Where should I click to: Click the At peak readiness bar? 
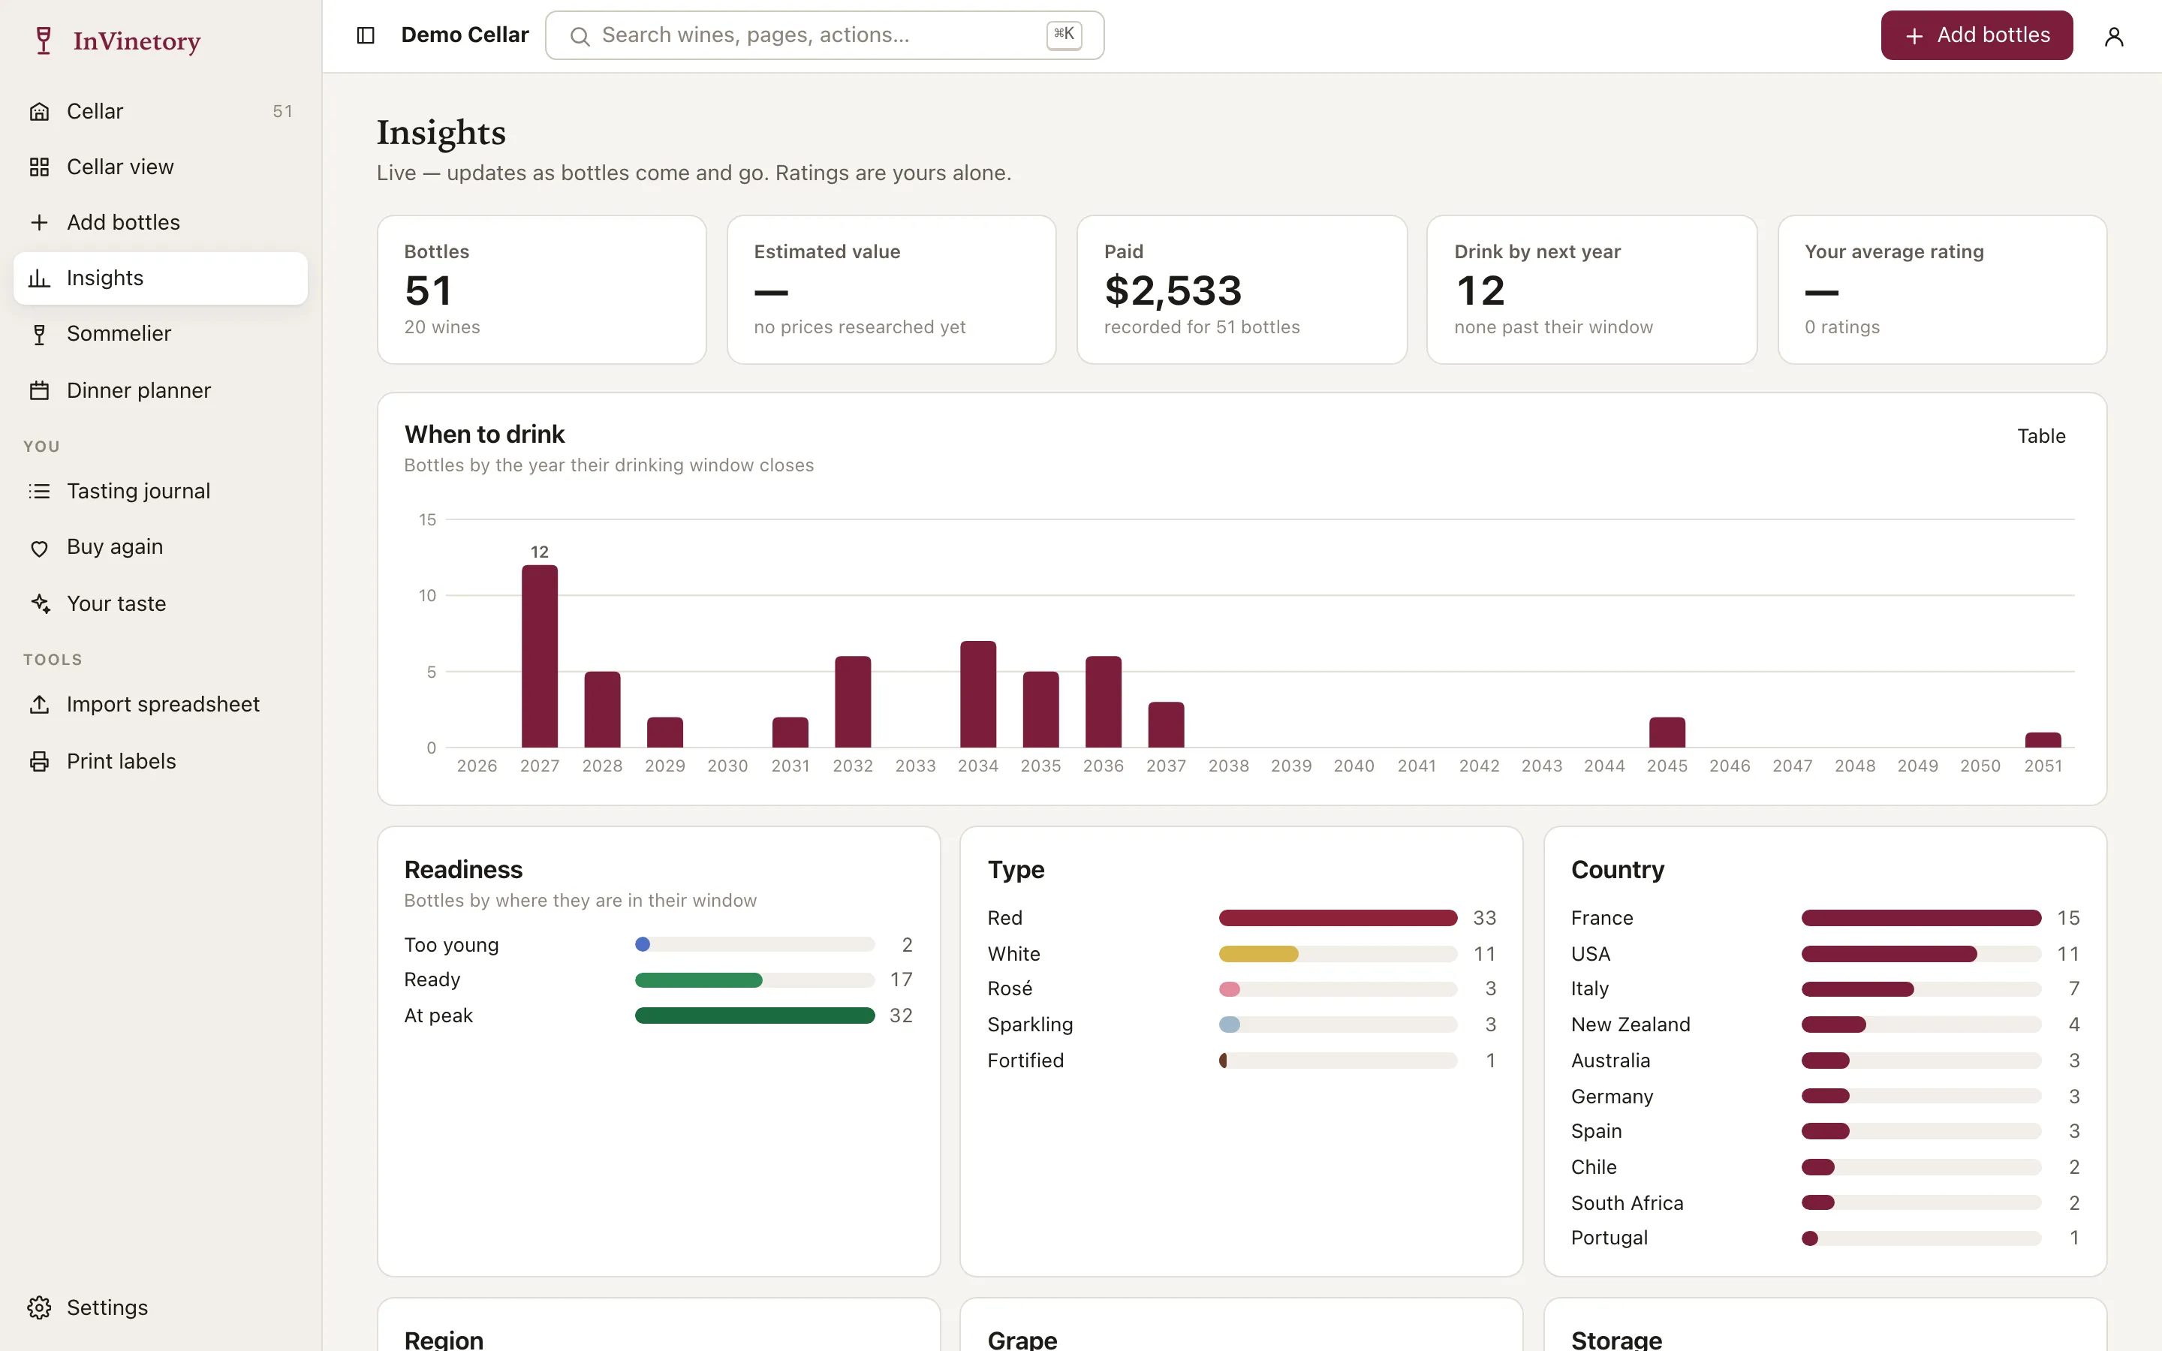(x=755, y=1016)
